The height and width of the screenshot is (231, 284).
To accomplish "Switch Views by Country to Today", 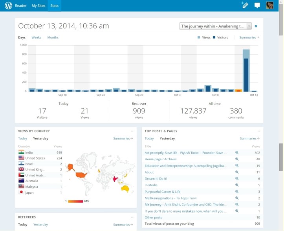I will pyautogui.click(x=22, y=138).
